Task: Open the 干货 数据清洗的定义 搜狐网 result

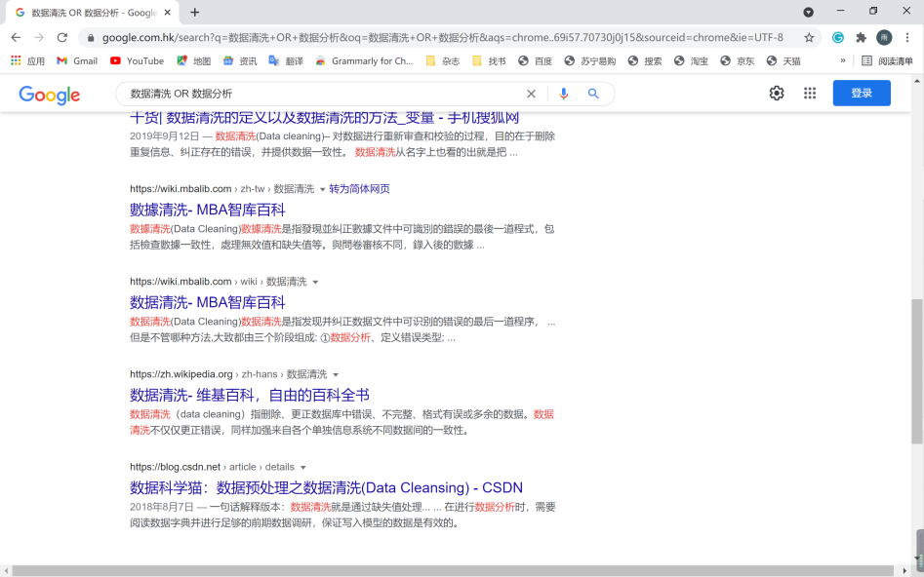Action: click(x=324, y=117)
